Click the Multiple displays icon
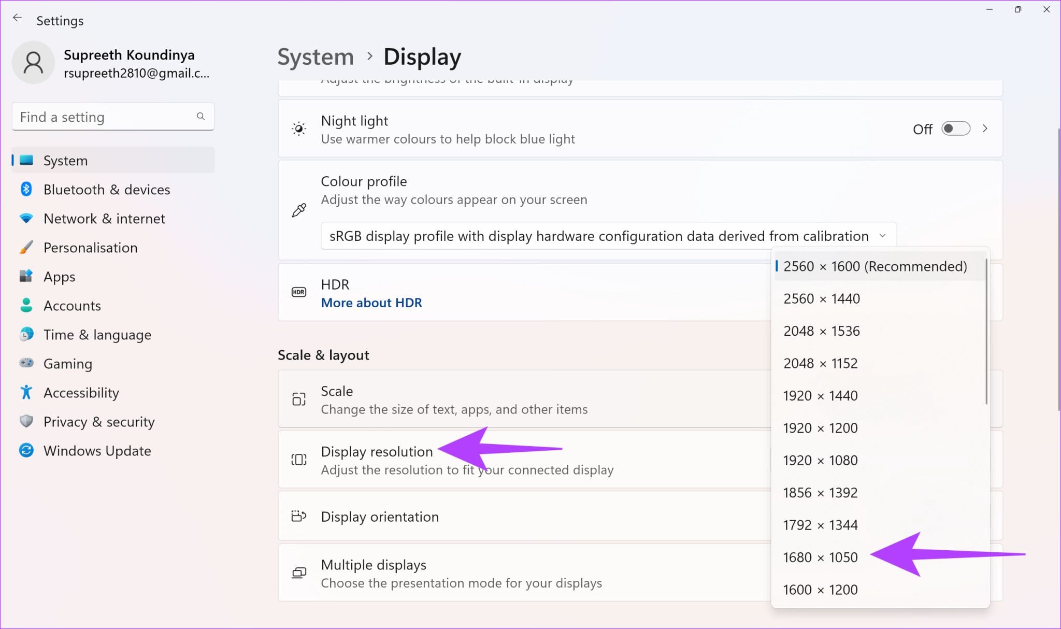This screenshot has width=1061, height=629. [299, 573]
